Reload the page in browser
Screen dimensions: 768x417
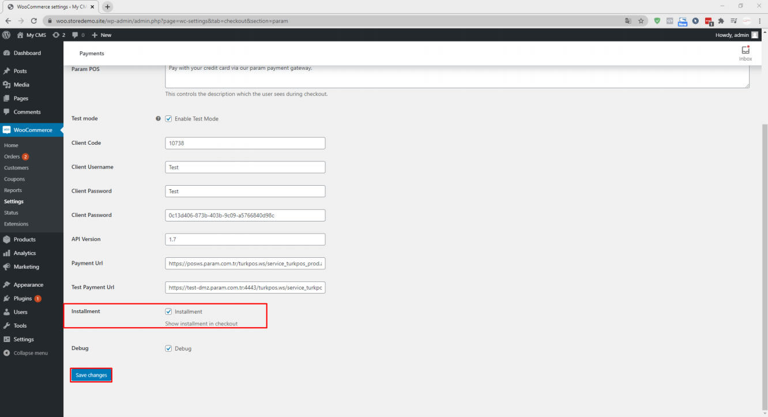click(x=34, y=21)
